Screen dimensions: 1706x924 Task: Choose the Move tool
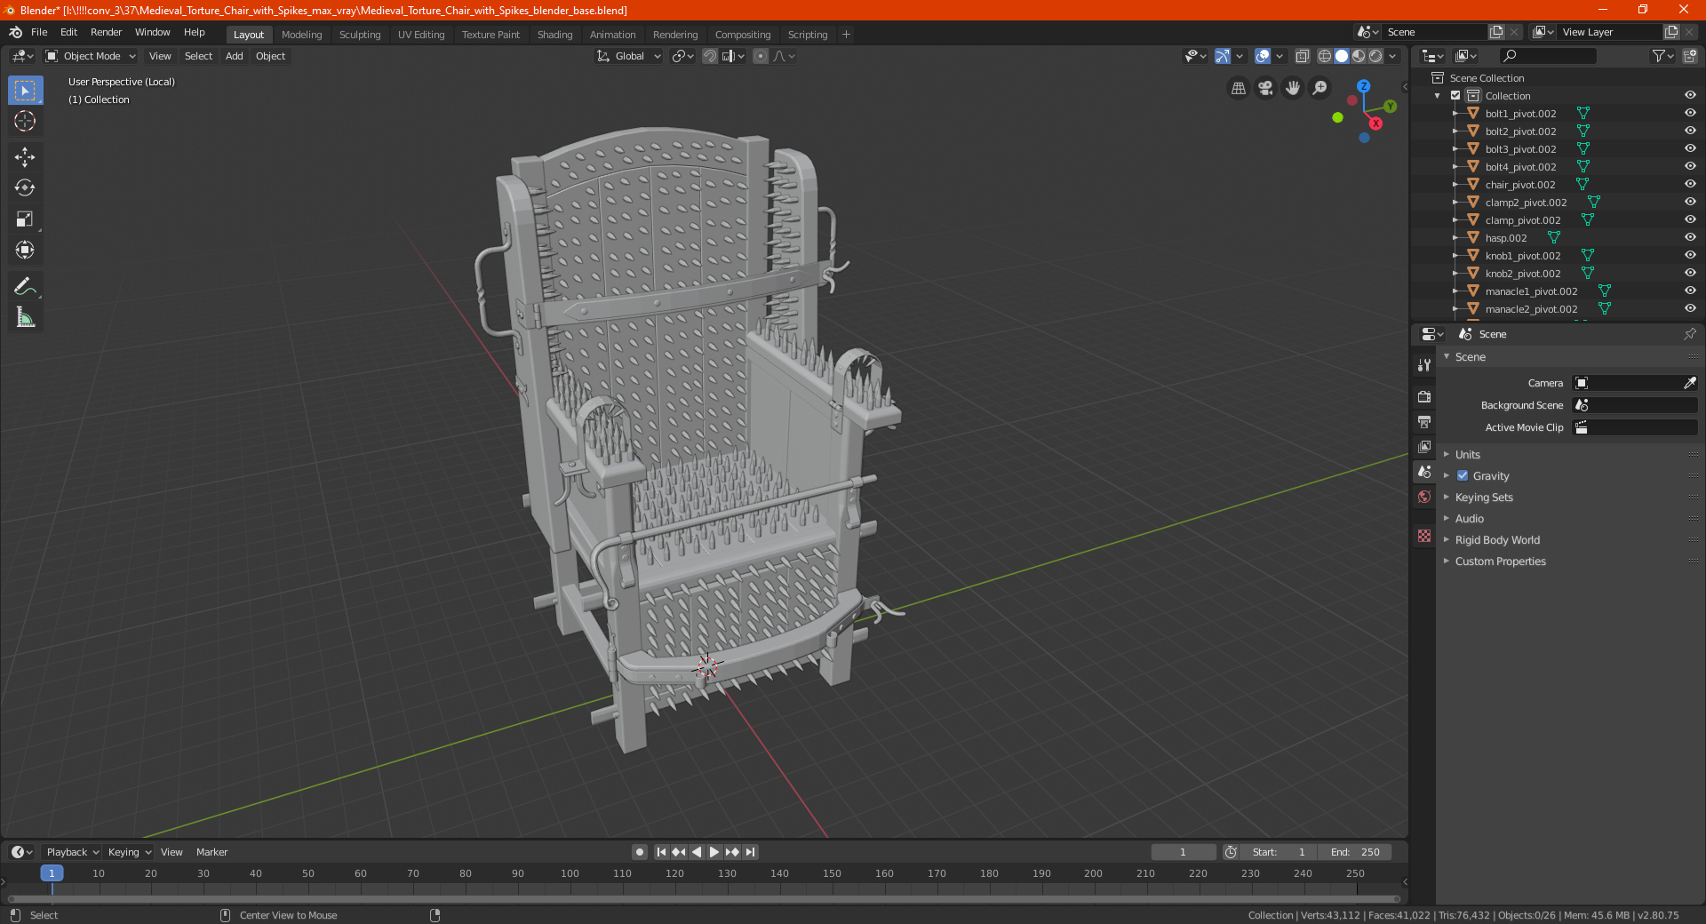pos(25,157)
